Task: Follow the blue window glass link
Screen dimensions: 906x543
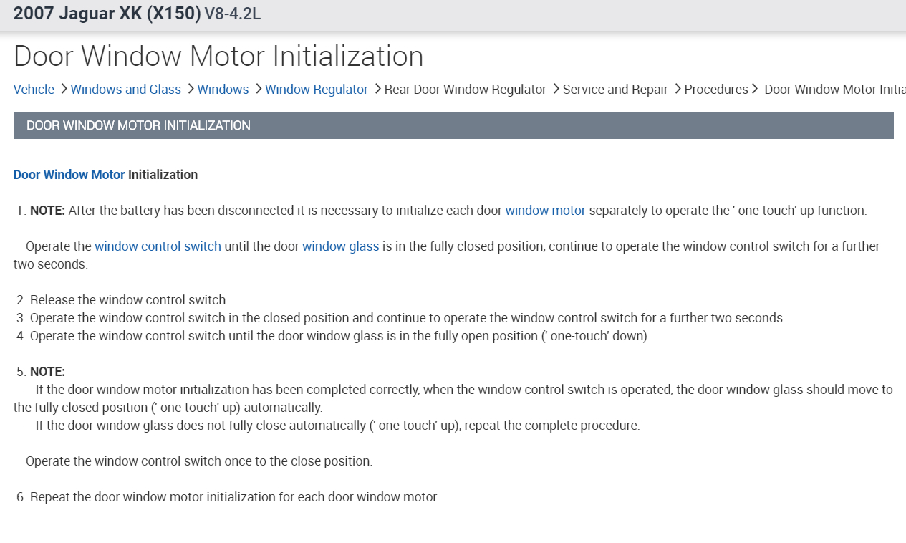Action: pos(340,246)
